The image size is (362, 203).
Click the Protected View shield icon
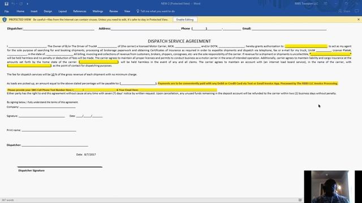[5, 20]
